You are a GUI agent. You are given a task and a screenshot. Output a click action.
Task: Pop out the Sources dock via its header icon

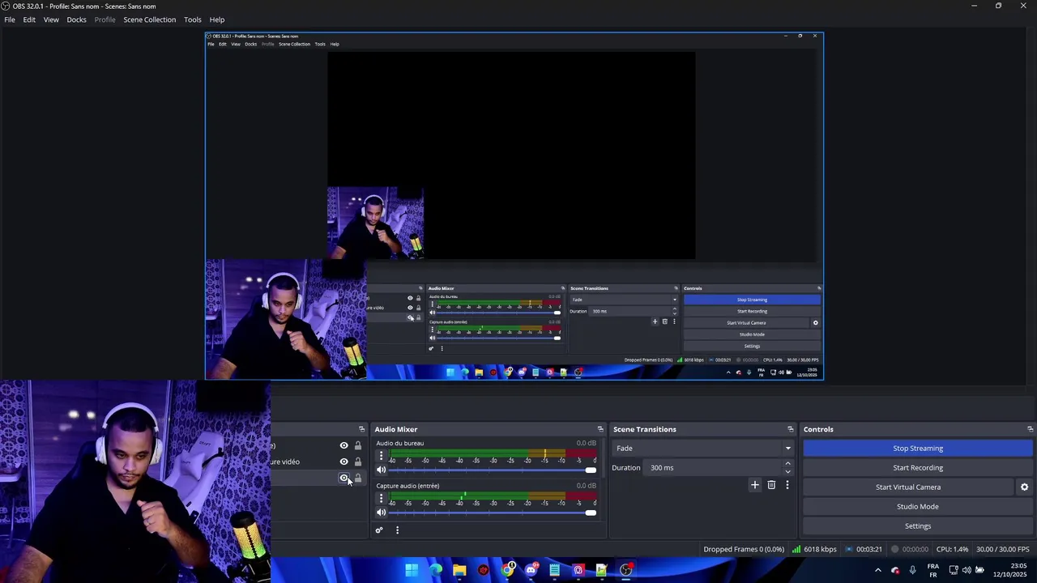(361, 429)
